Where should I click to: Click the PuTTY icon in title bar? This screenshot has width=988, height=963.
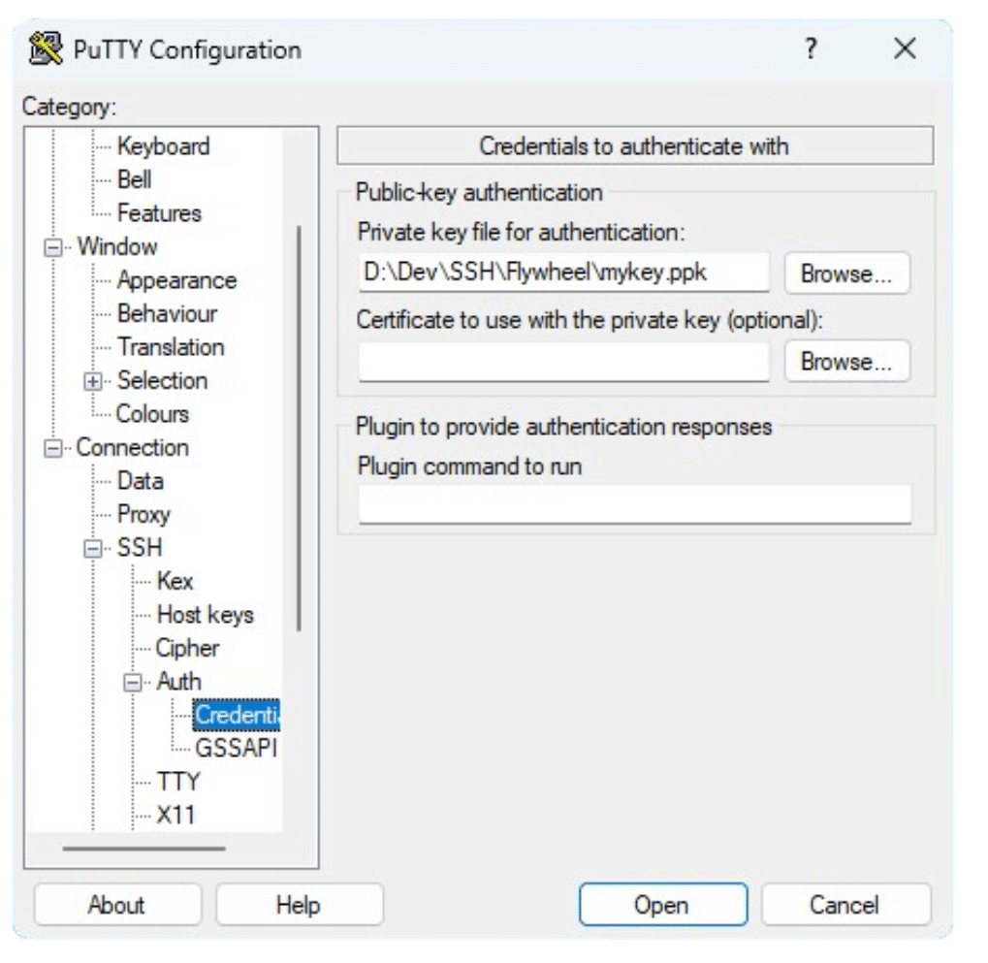46,48
